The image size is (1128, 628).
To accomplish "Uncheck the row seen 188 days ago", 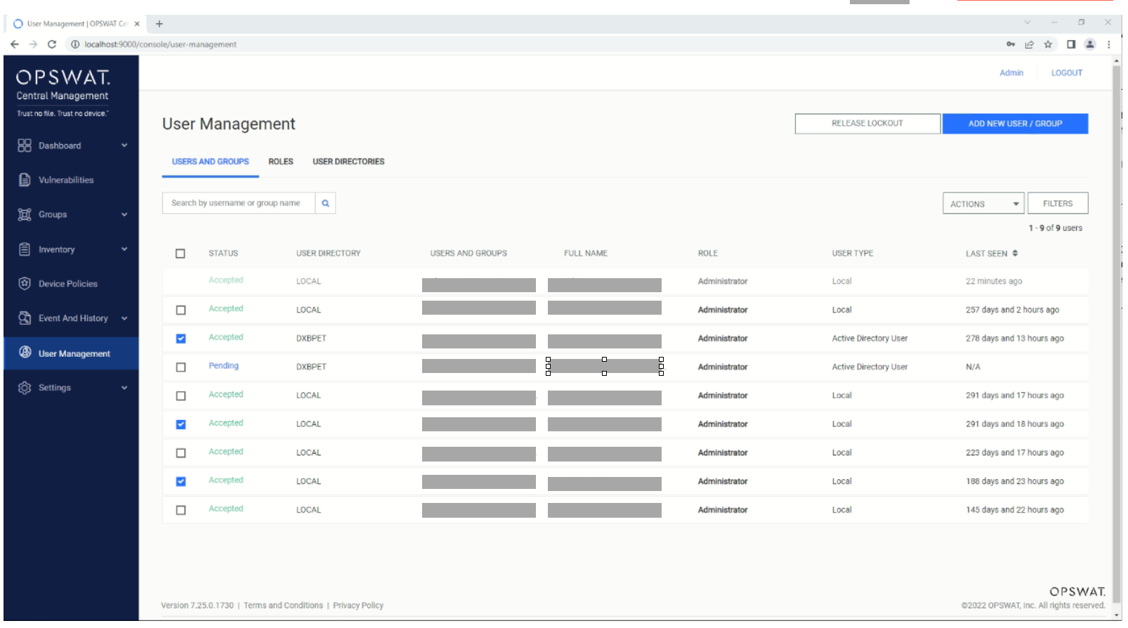I will 181,482.
